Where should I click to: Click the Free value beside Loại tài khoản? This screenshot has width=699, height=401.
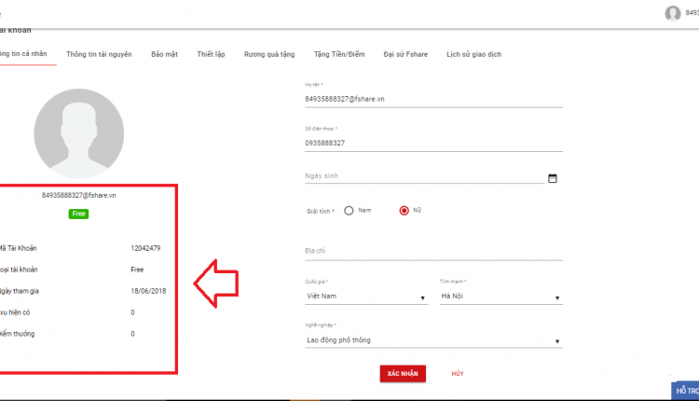tap(137, 270)
